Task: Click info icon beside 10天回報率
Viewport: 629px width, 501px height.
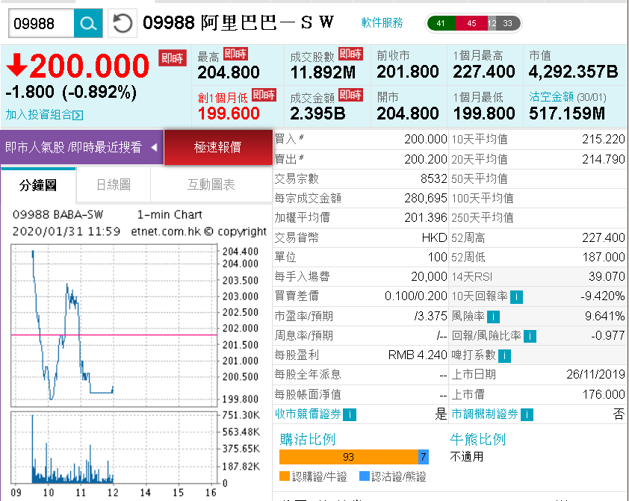Action: click(x=516, y=297)
